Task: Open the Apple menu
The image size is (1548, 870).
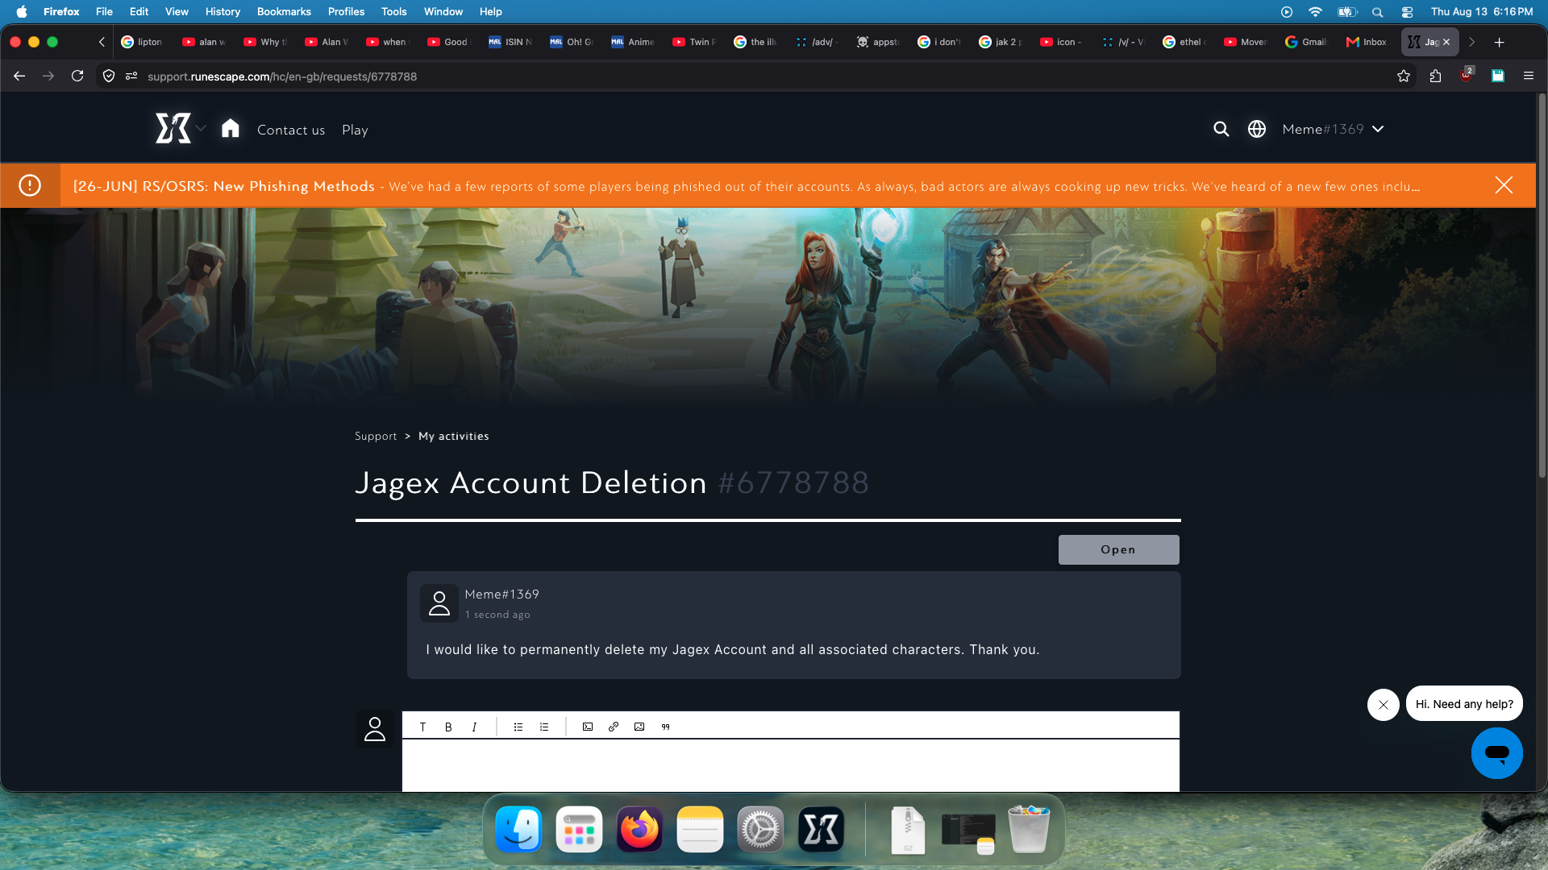Action: coord(22,11)
